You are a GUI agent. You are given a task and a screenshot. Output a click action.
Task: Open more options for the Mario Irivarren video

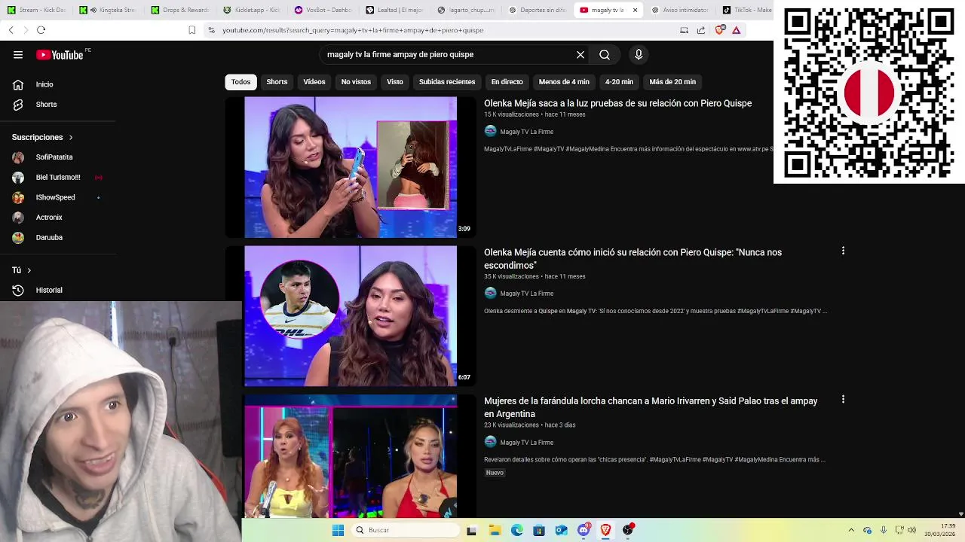point(843,400)
